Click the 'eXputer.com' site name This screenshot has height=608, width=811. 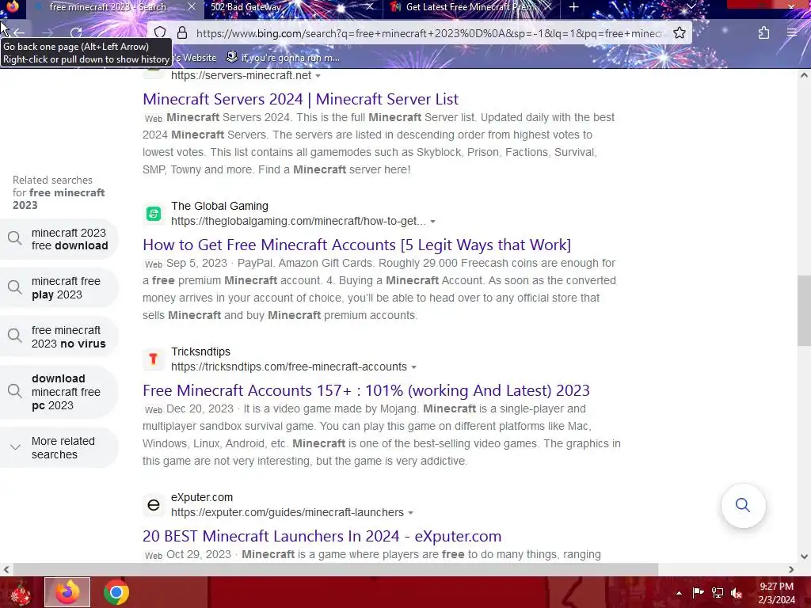202,497
